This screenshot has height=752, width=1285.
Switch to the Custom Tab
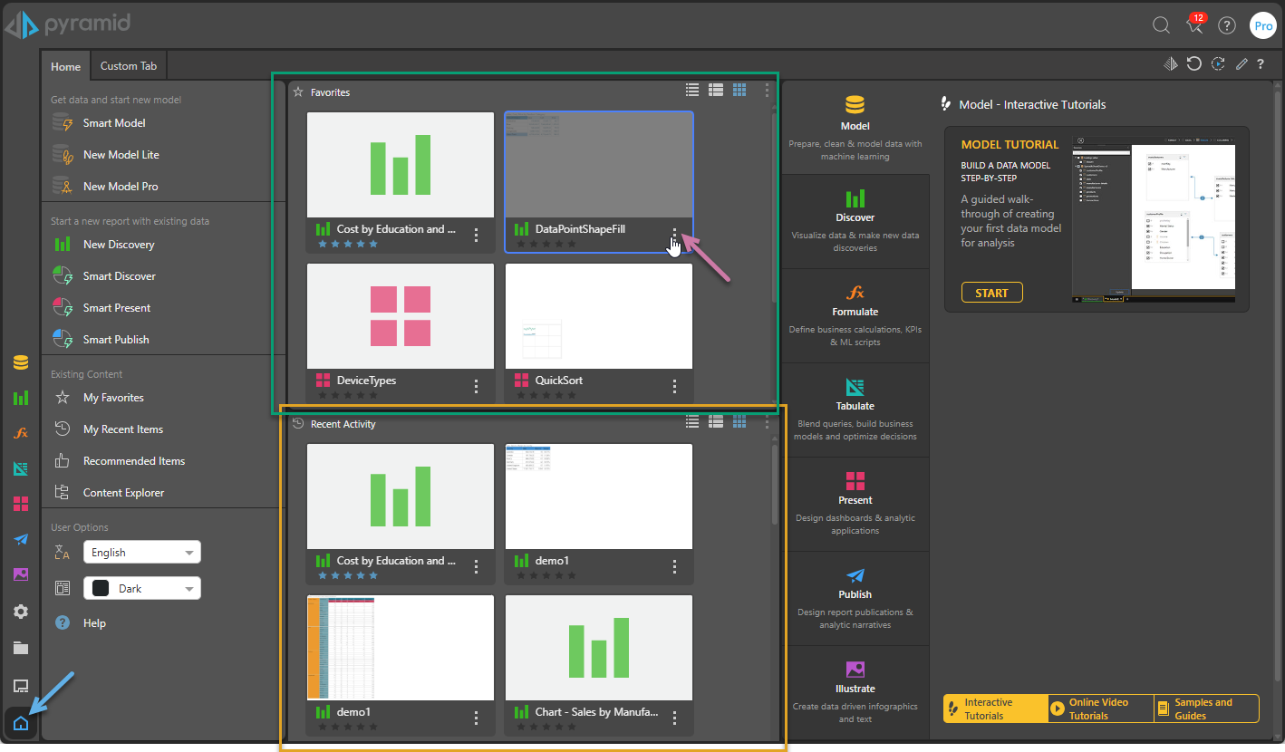click(x=129, y=66)
